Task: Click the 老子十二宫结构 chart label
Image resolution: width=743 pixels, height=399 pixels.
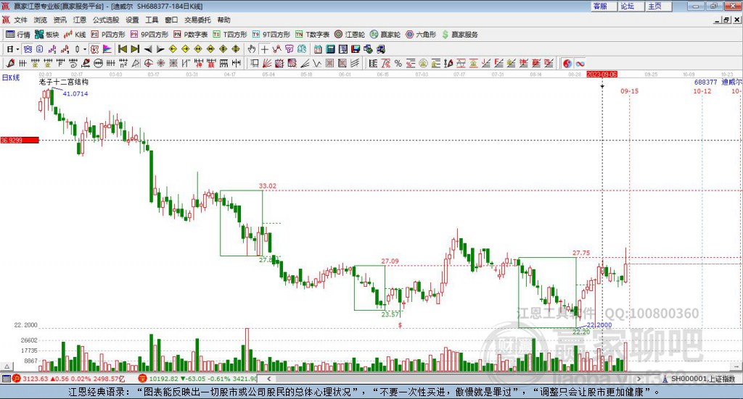Action: (x=64, y=82)
